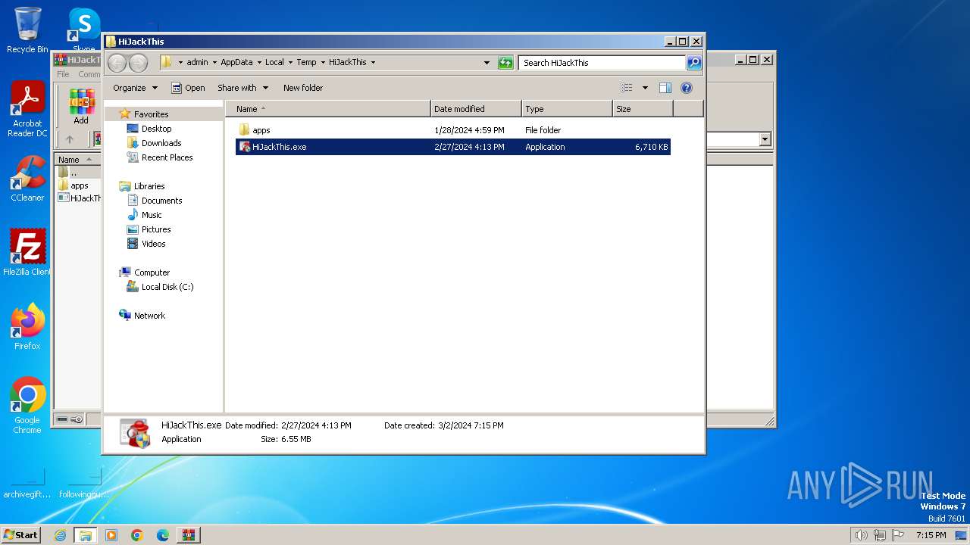Click the search magnifier button
Image resolution: width=970 pixels, height=545 pixels.
tap(694, 63)
